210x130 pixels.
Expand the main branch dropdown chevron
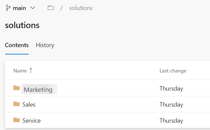point(33,8)
